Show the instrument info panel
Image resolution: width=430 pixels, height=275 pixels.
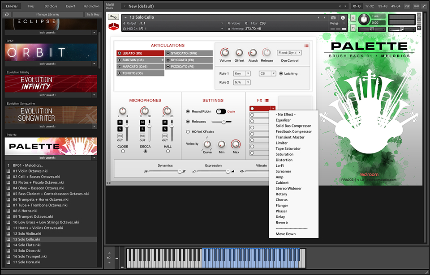[343, 17]
